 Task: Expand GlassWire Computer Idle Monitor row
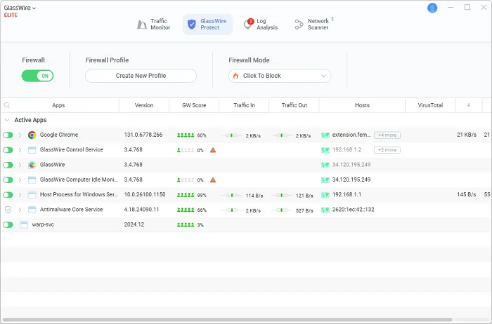[20, 180]
